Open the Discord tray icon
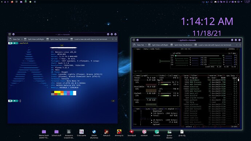Image resolution: width=251 pixels, height=141 pixels. pyautogui.click(x=215, y=2)
